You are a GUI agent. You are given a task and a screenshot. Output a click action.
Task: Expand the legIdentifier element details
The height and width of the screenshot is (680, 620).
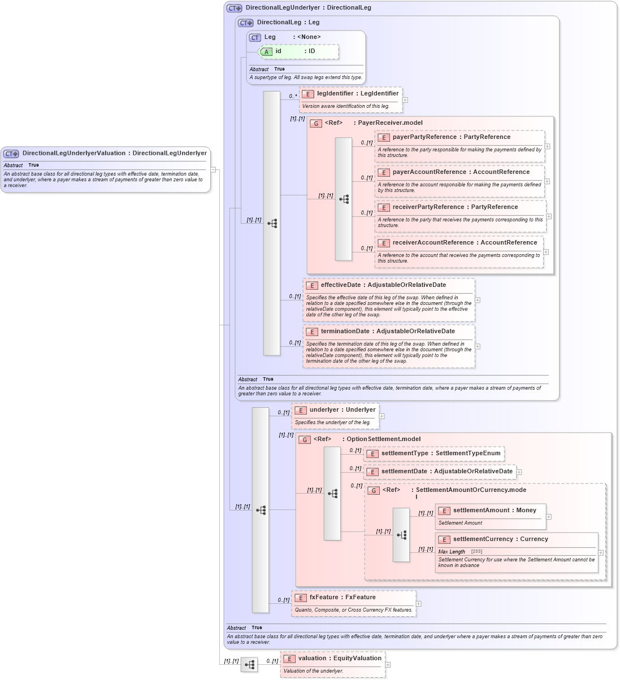coord(405,100)
